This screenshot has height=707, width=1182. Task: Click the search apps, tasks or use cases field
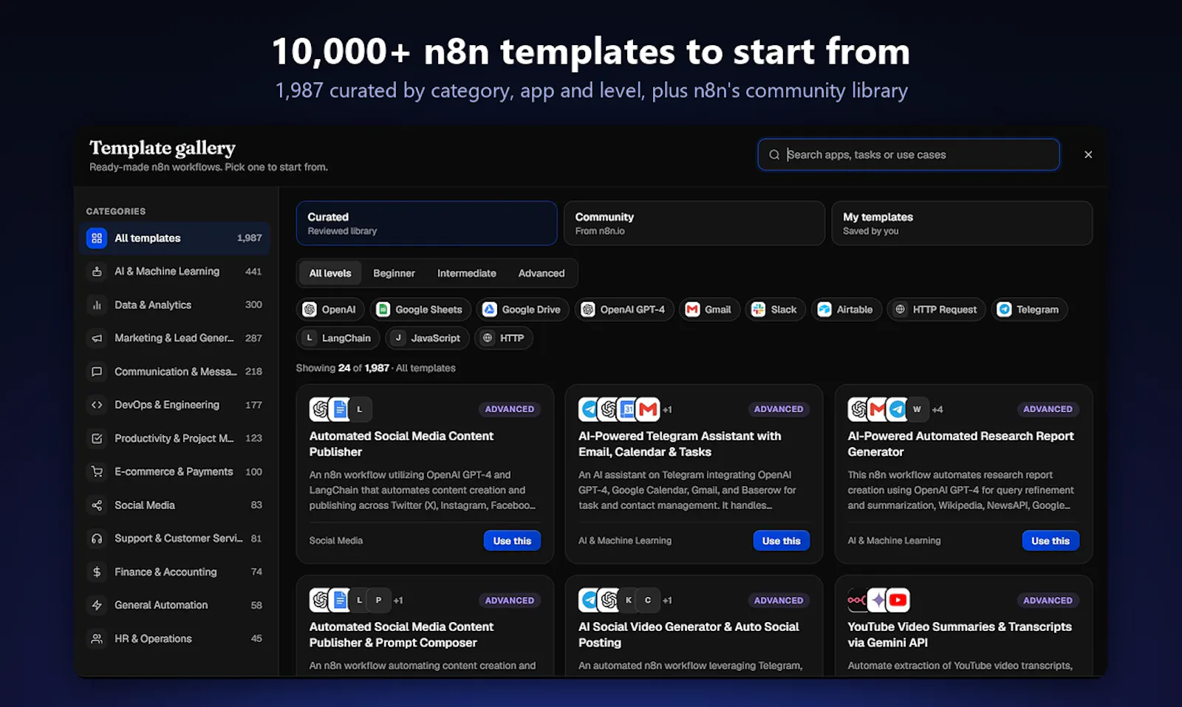tap(909, 154)
